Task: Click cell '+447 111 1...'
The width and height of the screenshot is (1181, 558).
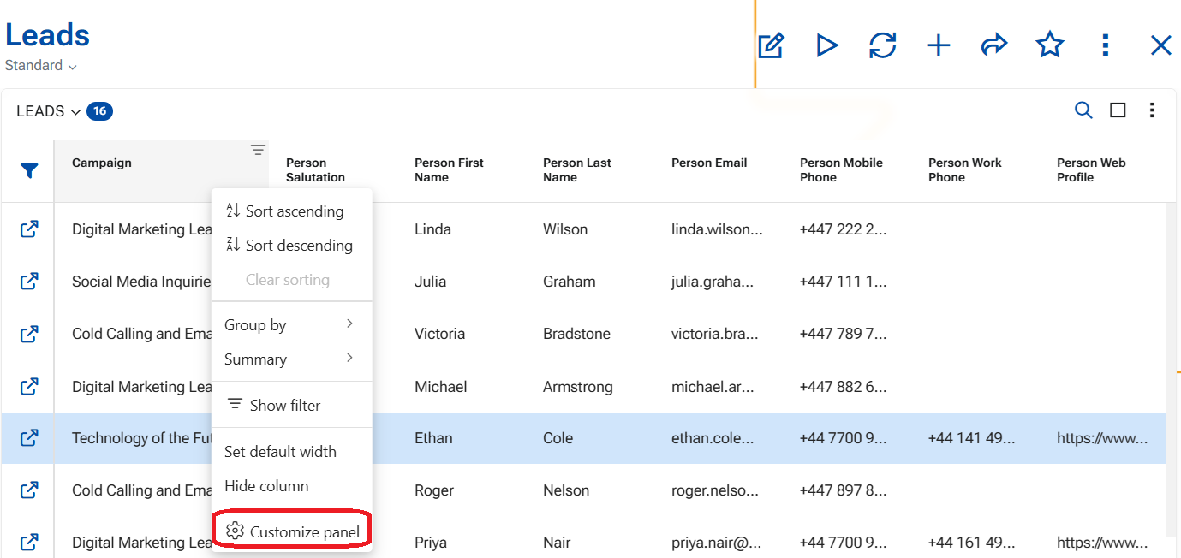Action: click(843, 282)
